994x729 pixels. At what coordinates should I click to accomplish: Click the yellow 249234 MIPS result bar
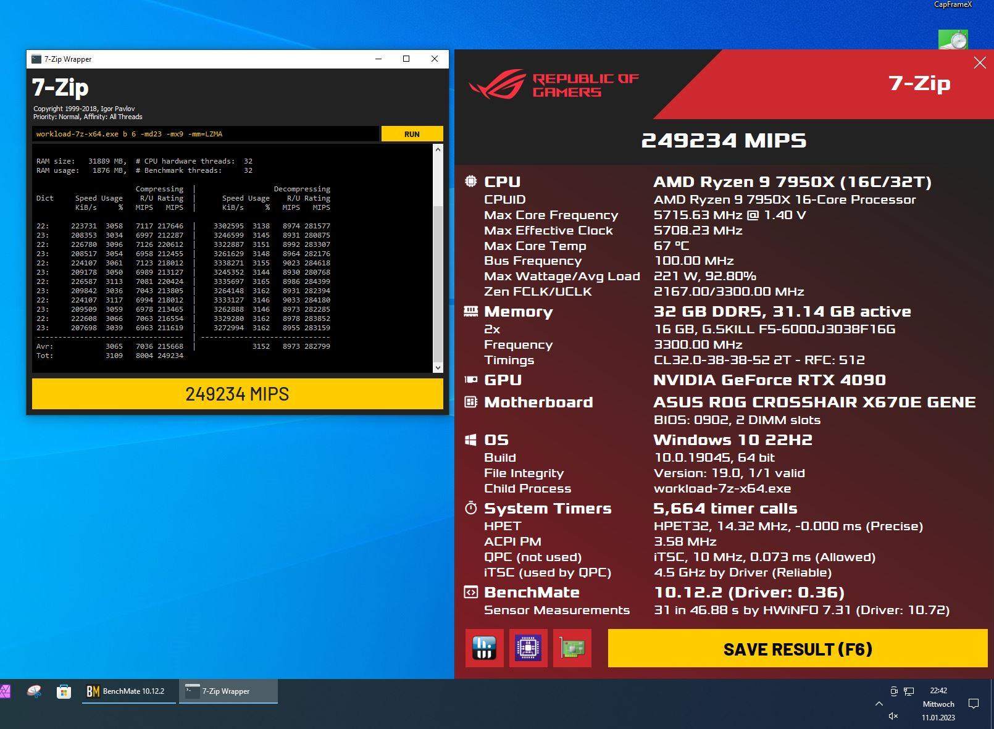238,394
